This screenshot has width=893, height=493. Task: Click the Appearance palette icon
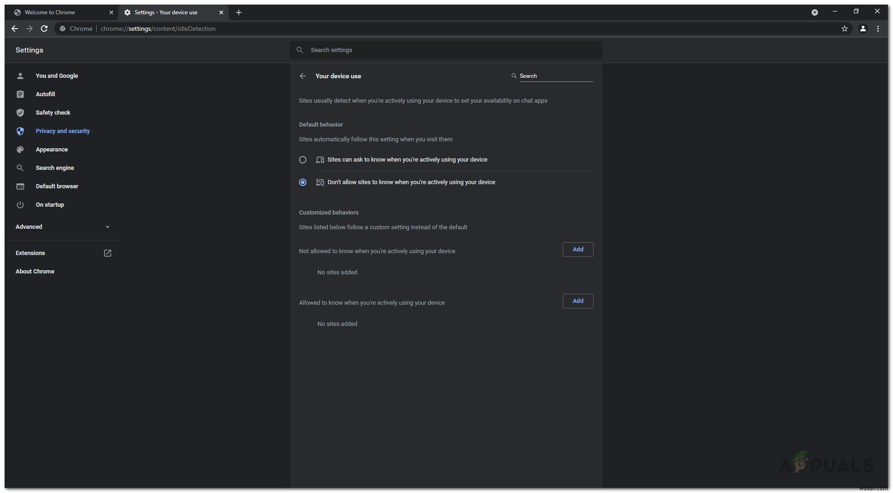point(20,149)
